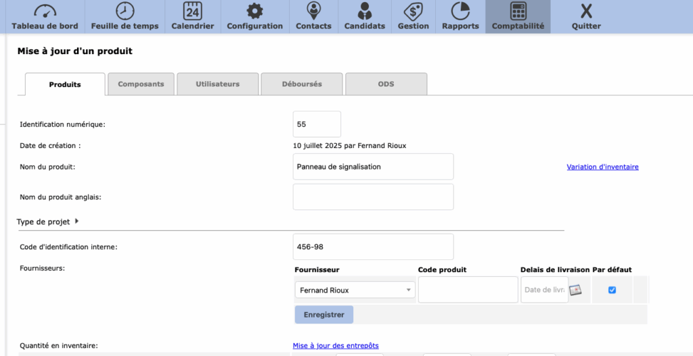Open the Comptabilité calculator icon
The image size is (693, 356).
tap(518, 11)
